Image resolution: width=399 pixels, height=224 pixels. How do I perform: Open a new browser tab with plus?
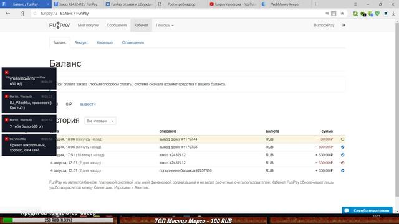click(315, 4)
